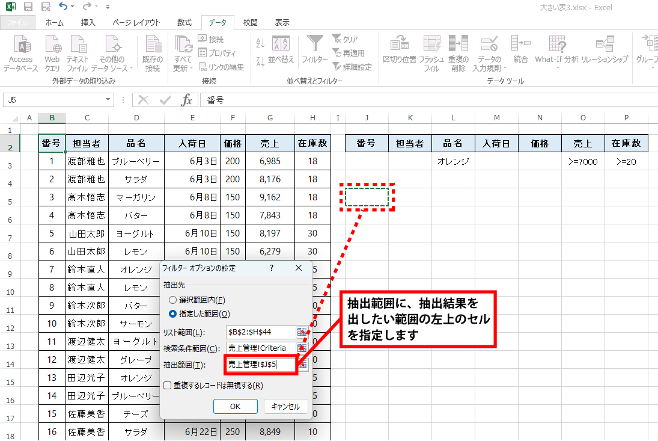The width and height of the screenshot is (658, 441).
Task: Switch to the 数式 ribbon tab
Action: point(184,23)
